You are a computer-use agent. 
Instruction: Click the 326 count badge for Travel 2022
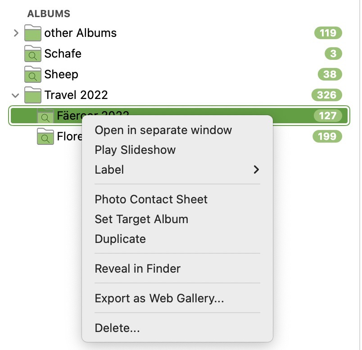pos(326,95)
